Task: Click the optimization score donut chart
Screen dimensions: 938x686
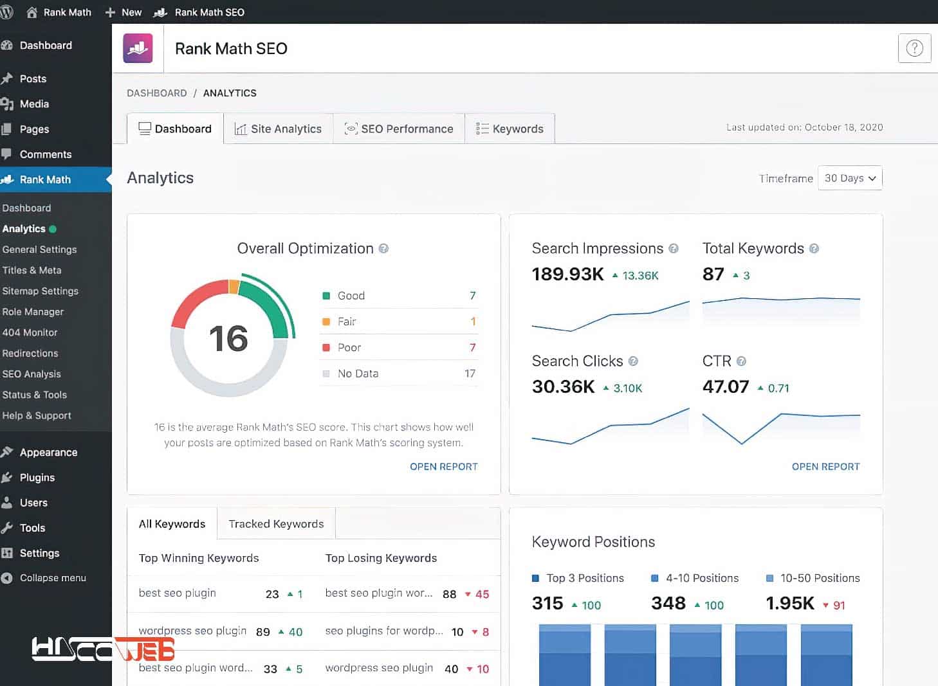Action: tap(232, 336)
